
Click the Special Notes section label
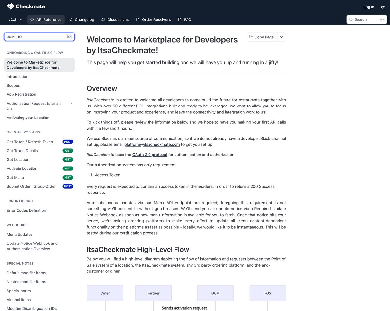20,263
